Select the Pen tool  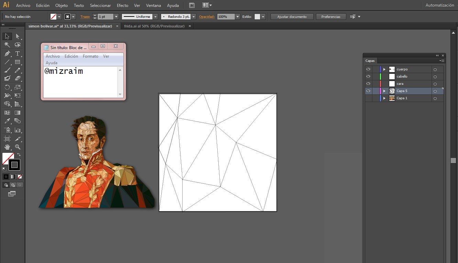click(7, 54)
